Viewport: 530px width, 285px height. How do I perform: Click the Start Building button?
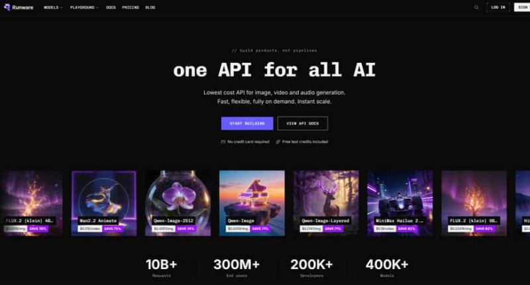pos(247,123)
